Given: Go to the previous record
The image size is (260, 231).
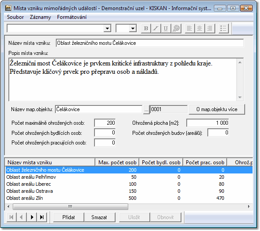Looking at the screenshot, I should (x=22, y=217).
